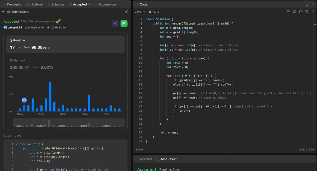Click '770 / 770 testcases passed' text

click(x=38, y=21)
